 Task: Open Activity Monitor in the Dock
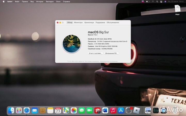[x=156, y=110]
